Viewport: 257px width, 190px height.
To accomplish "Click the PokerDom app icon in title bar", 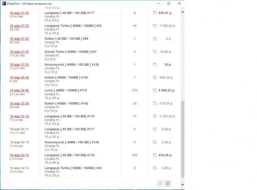I will (x=4, y=3).
